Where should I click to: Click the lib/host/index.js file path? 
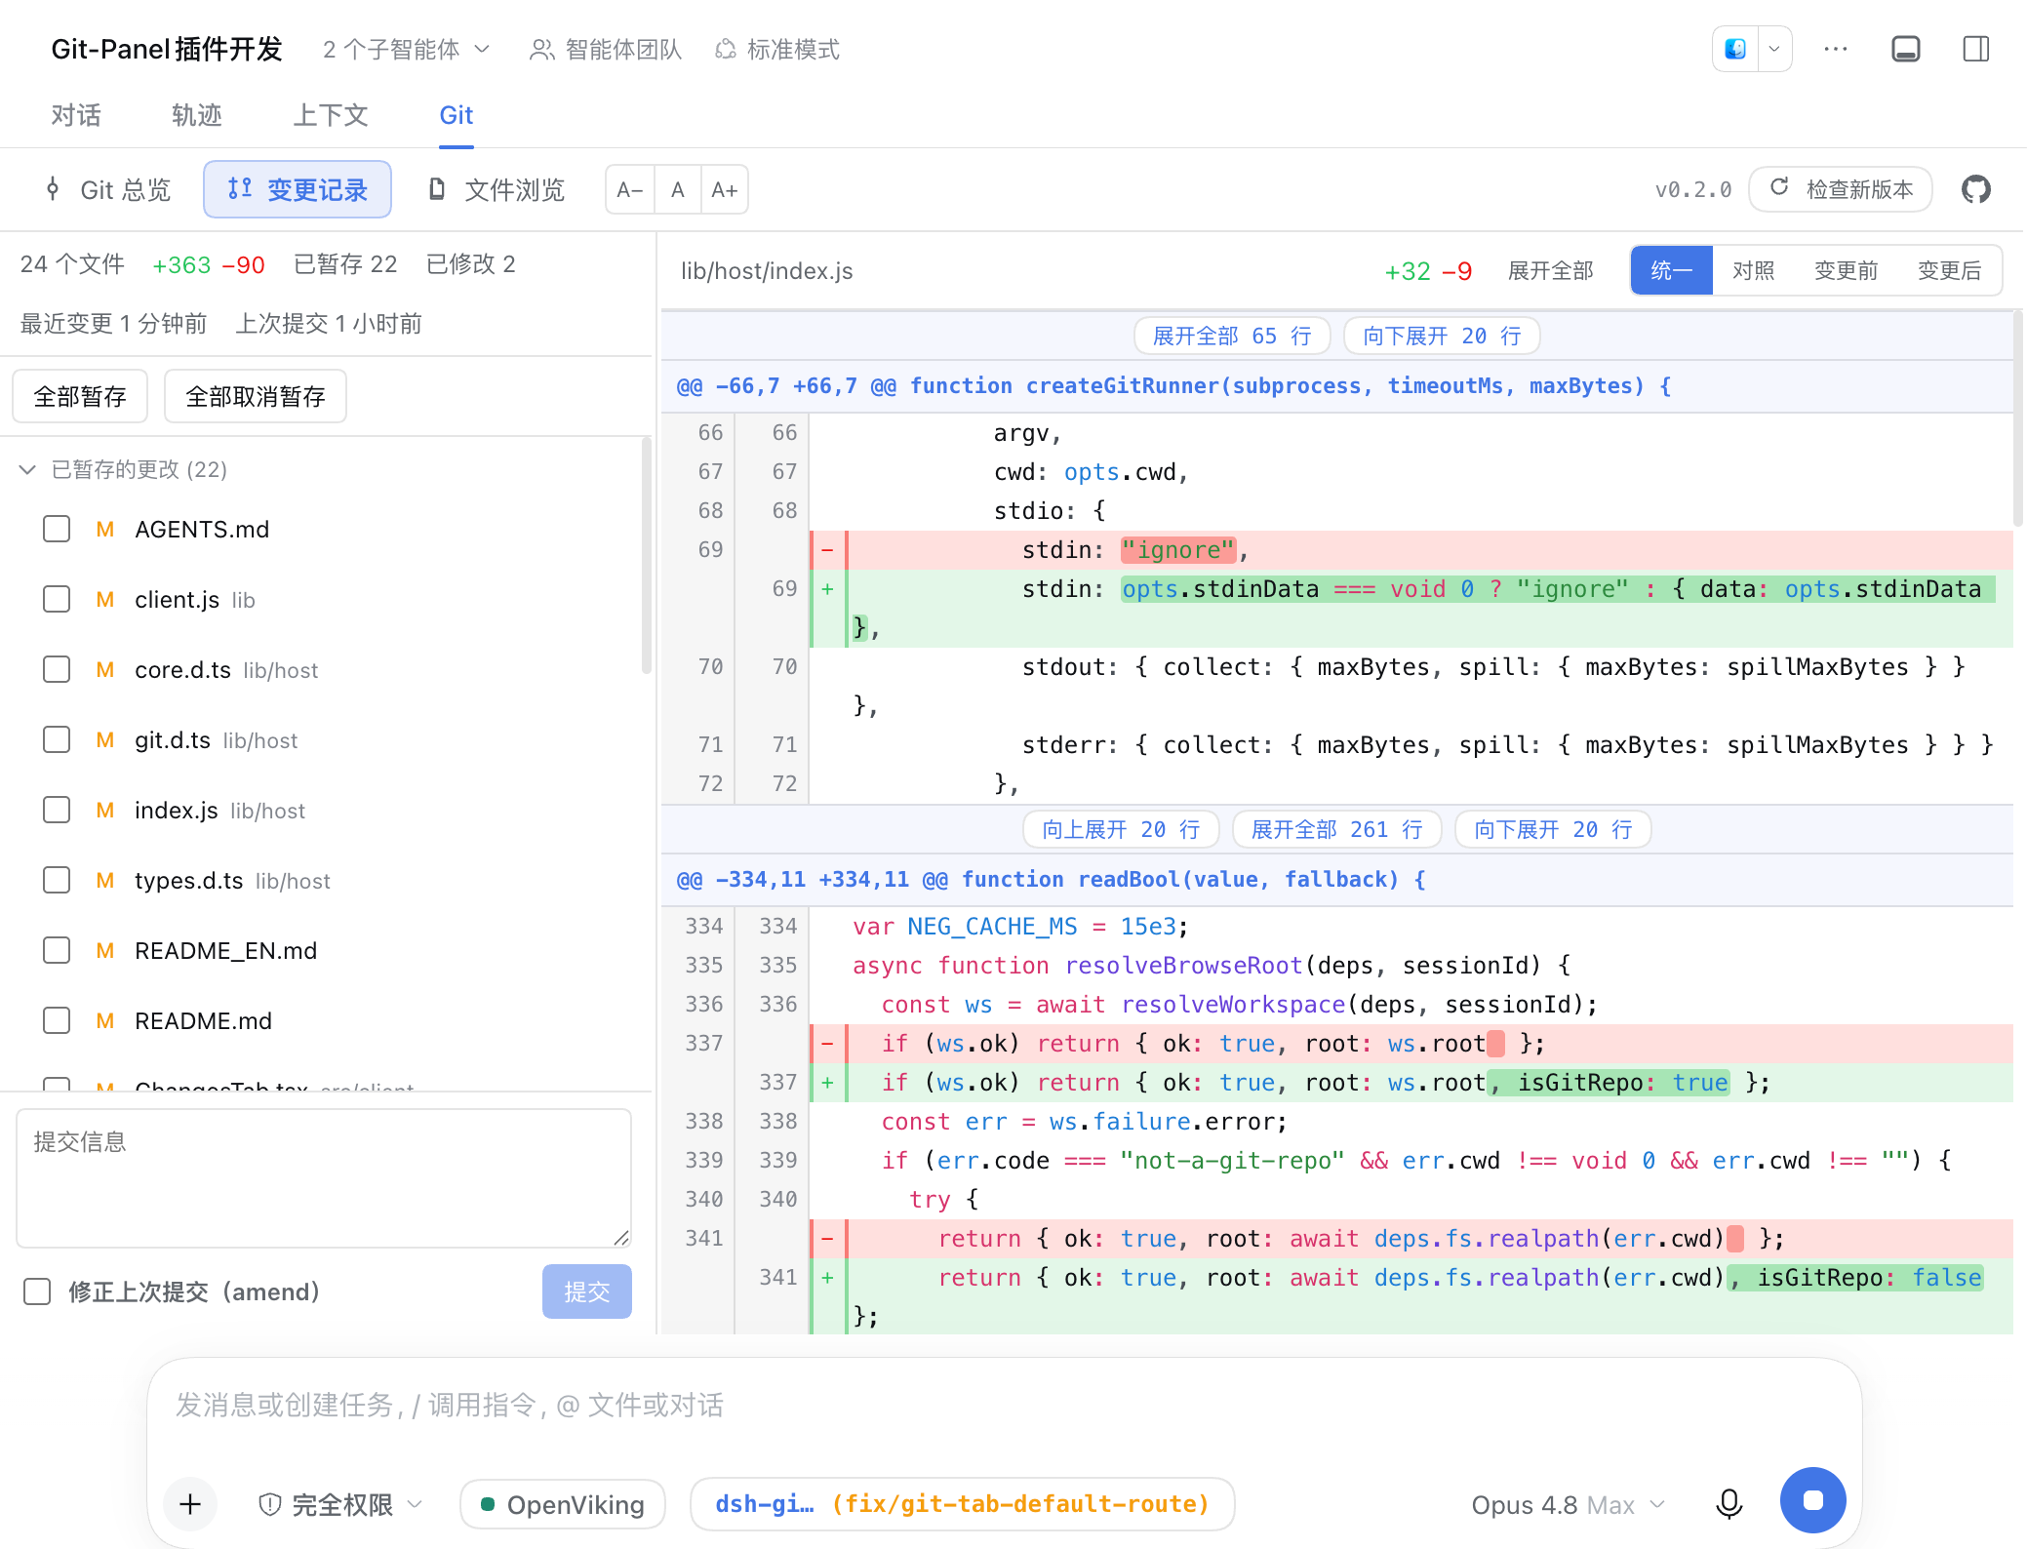(x=767, y=270)
